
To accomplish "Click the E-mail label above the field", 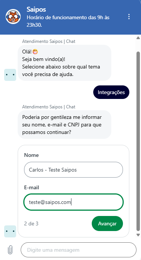I will tap(32, 187).
